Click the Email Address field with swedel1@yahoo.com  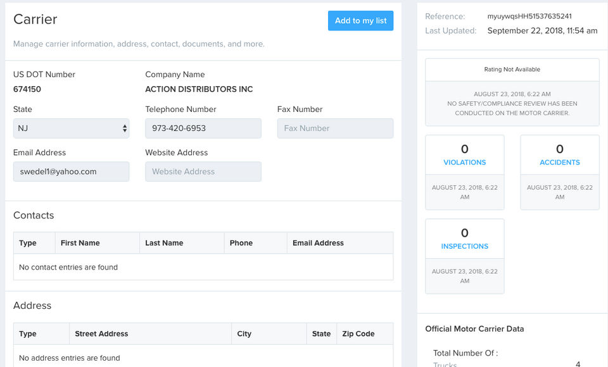pos(72,171)
